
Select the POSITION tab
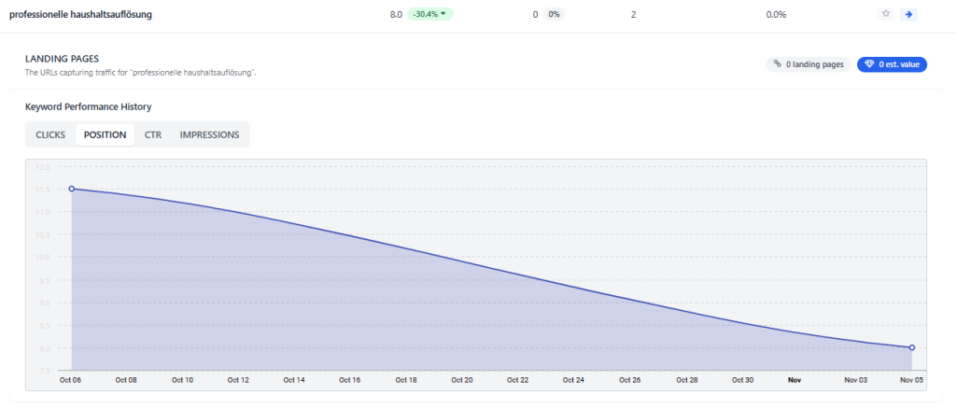[x=105, y=134]
